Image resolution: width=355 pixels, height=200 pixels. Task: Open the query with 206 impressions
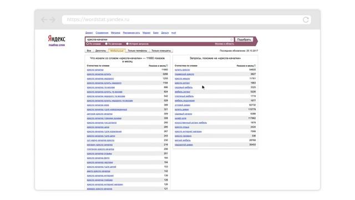(x=100, y=149)
